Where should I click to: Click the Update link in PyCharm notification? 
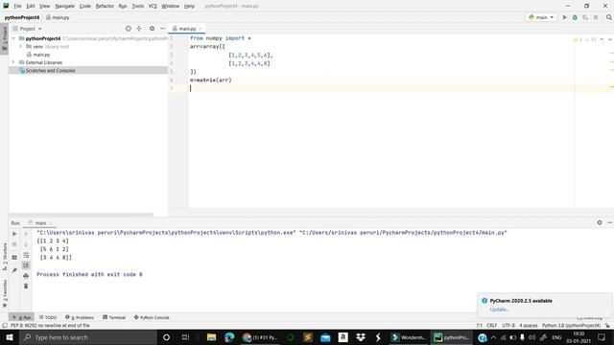coord(499,310)
